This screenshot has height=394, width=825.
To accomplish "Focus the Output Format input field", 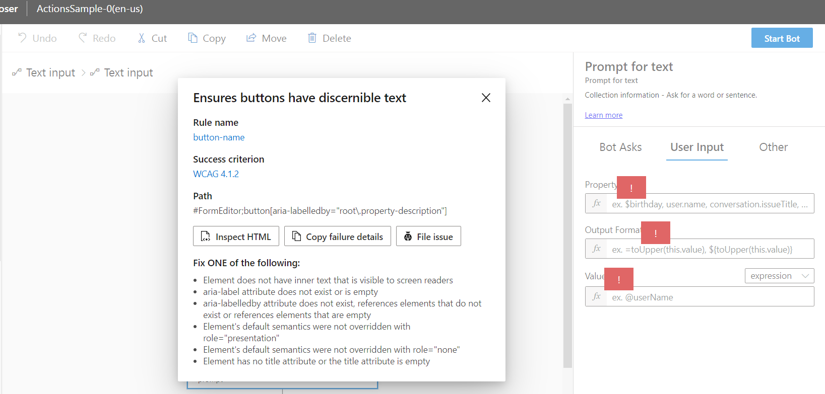I will click(700, 249).
